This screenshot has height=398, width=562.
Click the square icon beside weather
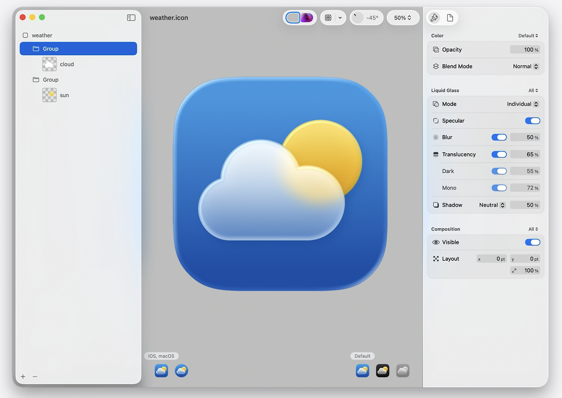[25, 36]
